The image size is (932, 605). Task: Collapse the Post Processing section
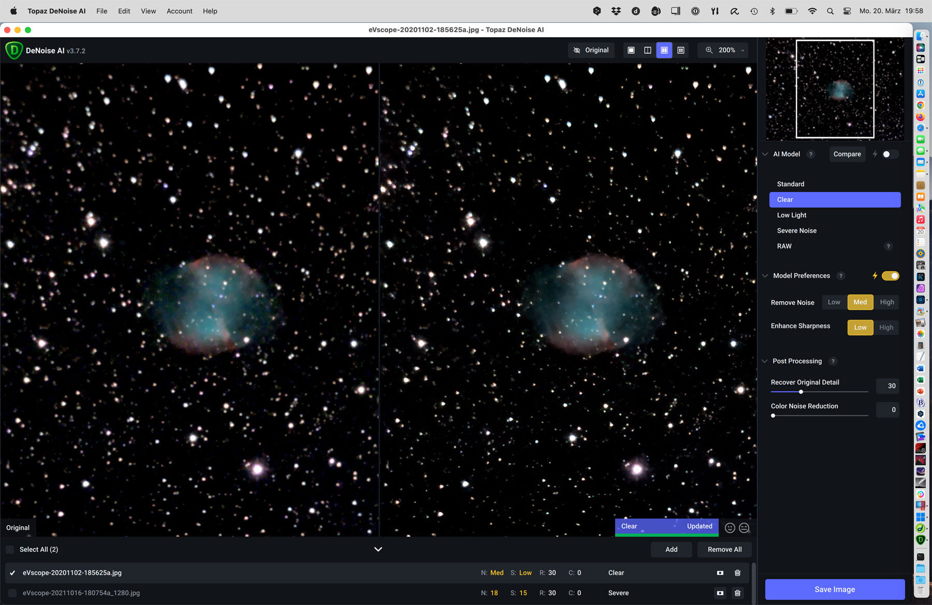[x=765, y=361]
